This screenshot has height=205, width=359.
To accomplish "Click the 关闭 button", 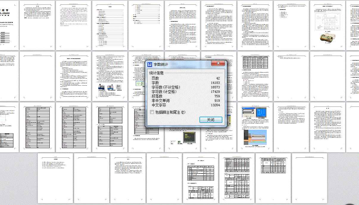I will 211,120.
